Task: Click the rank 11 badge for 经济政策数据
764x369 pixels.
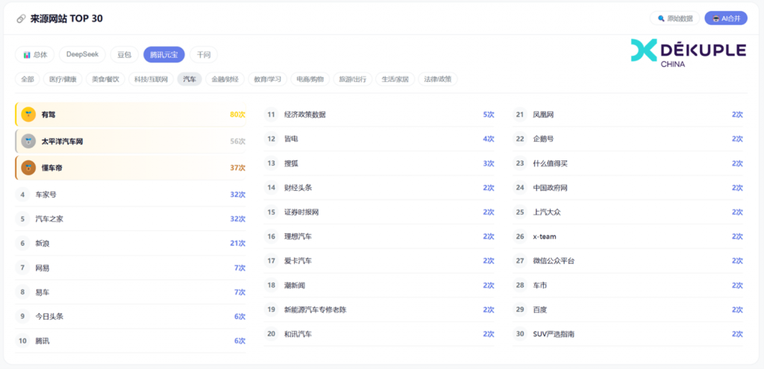Action: (x=272, y=115)
